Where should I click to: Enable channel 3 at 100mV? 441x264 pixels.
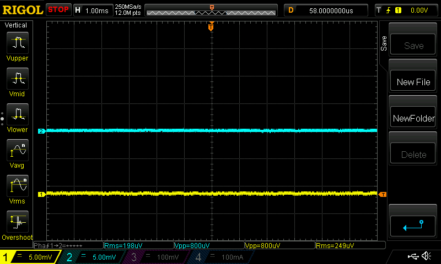[156, 257]
